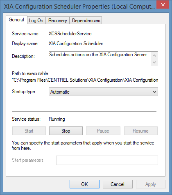Click the description scroll down arrow
The image size is (172, 195).
point(154,62)
